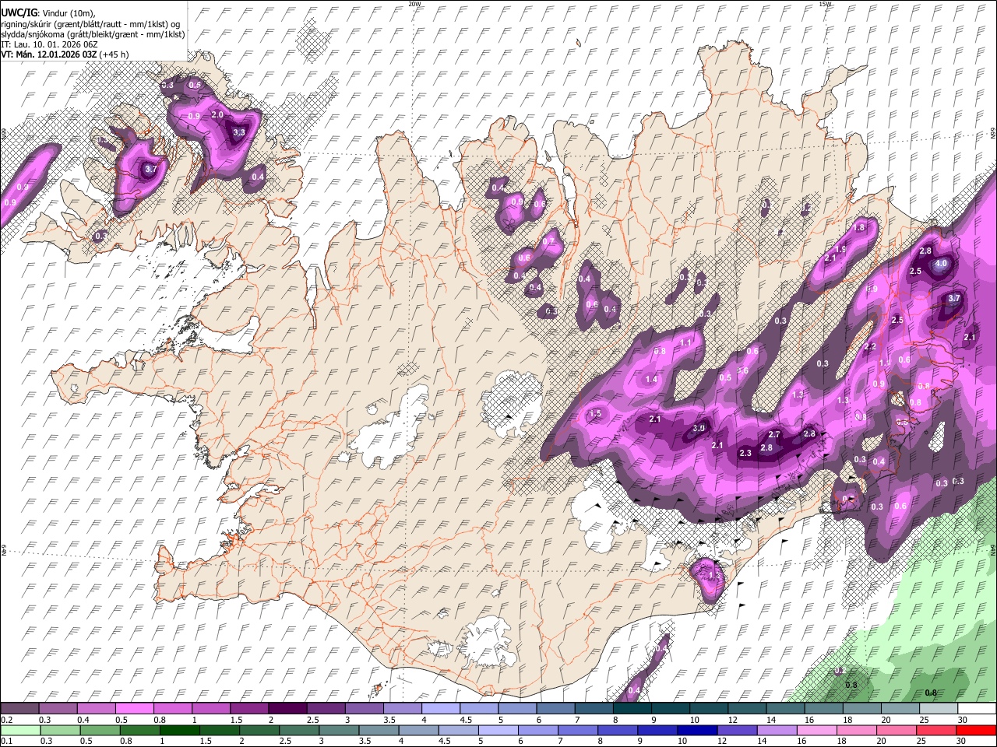Click the light lavender upper-legend swatch between 4 and 4.5

click(439, 709)
